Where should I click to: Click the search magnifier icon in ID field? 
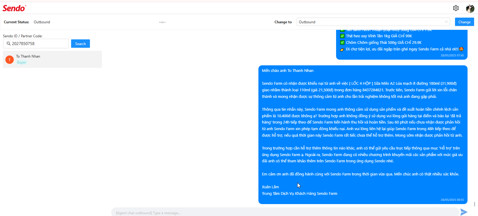click(x=8, y=44)
